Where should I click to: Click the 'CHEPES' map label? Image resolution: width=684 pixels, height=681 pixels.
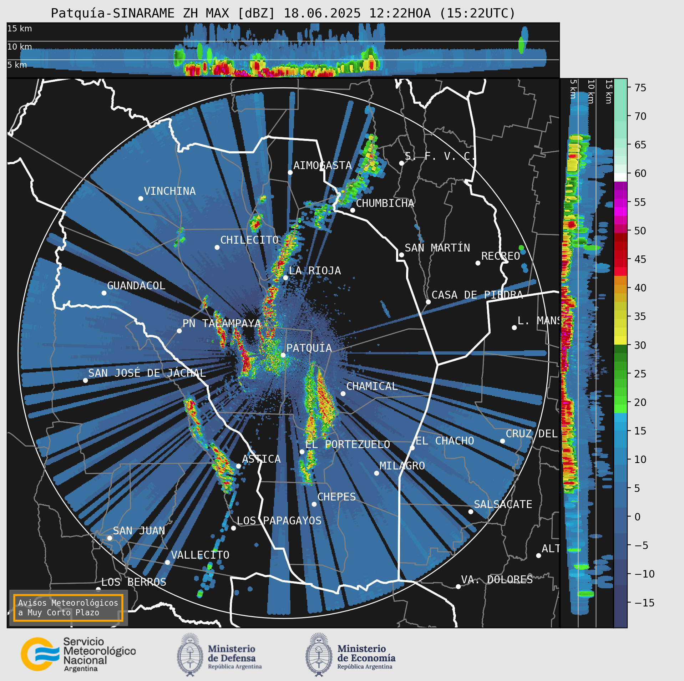336,497
